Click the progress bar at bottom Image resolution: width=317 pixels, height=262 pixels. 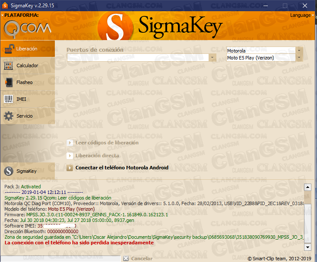click(x=60, y=259)
